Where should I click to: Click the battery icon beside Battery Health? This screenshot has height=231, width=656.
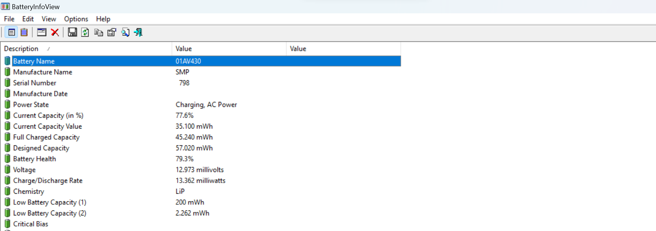[x=7, y=159]
